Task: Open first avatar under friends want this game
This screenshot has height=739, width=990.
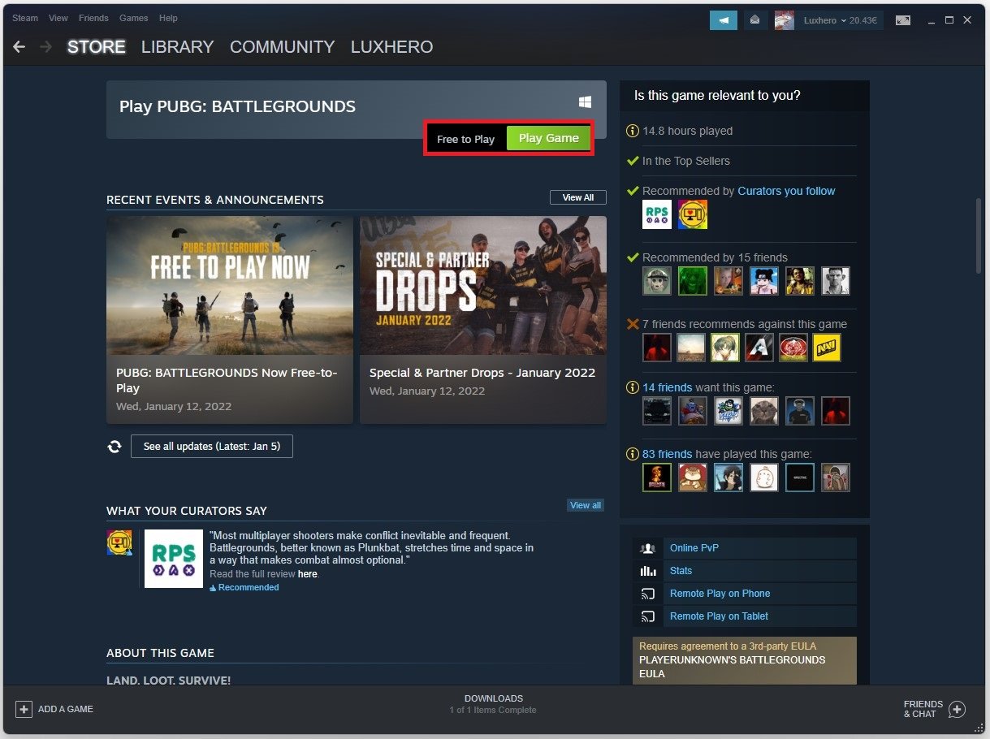Action: point(657,411)
